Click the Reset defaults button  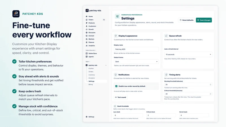click(187, 20)
